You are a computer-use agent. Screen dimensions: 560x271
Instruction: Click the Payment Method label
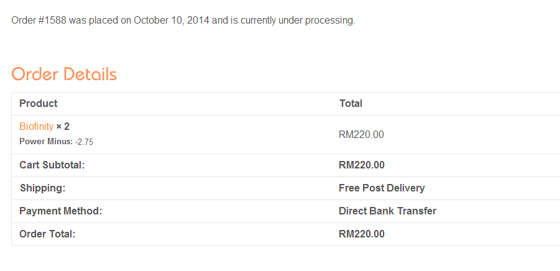61,211
